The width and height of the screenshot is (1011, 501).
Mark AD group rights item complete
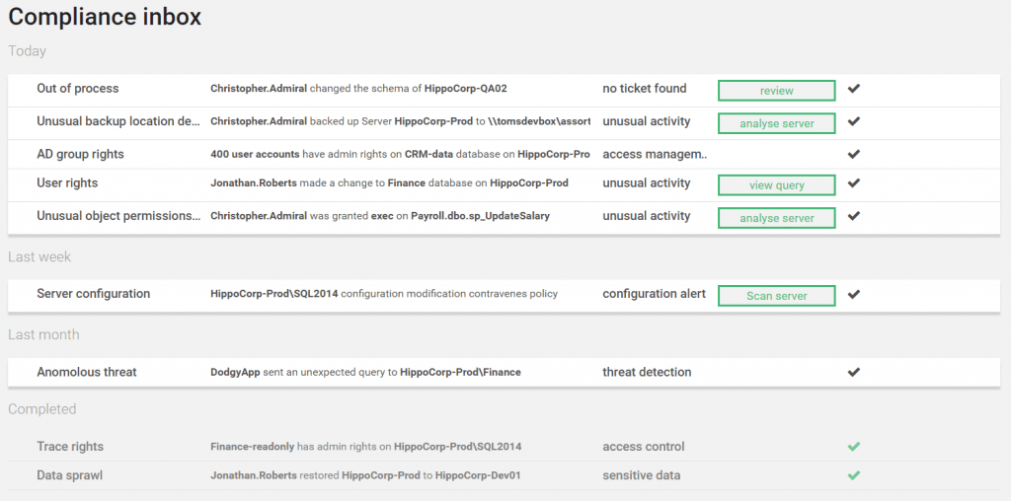click(x=854, y=154)
